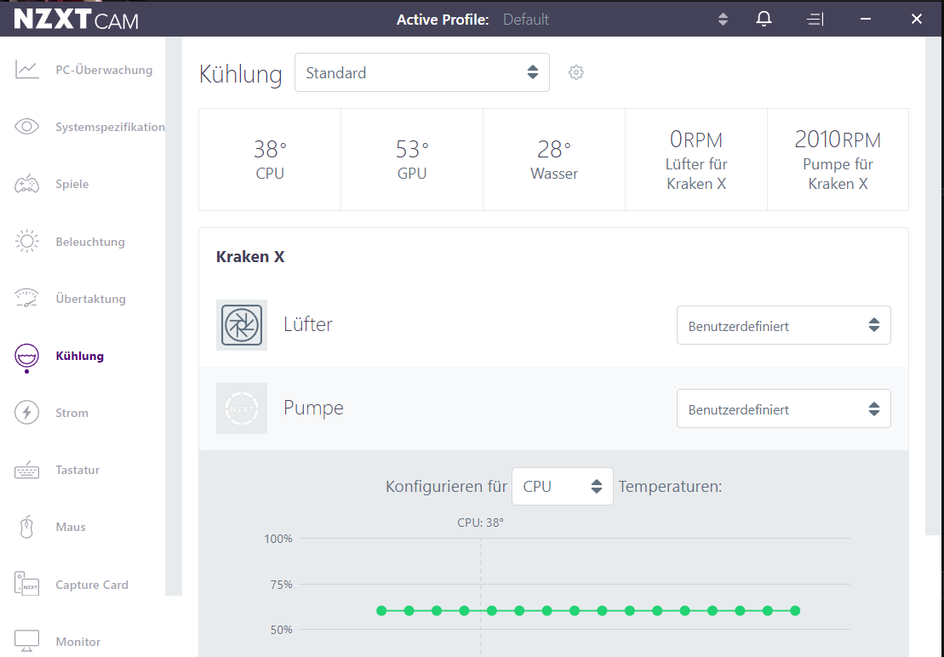
Task: Open the Capture Card icon
Action: (x=26, y=584)
